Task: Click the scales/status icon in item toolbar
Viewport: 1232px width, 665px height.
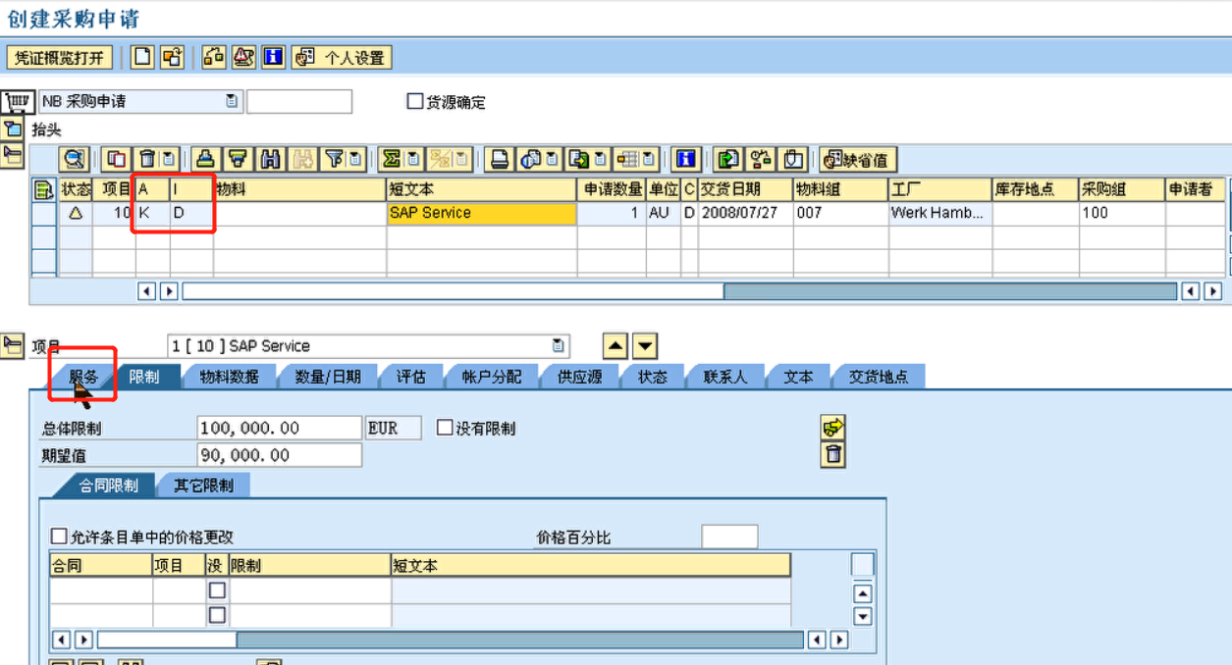Action: [x=761, y=159]
